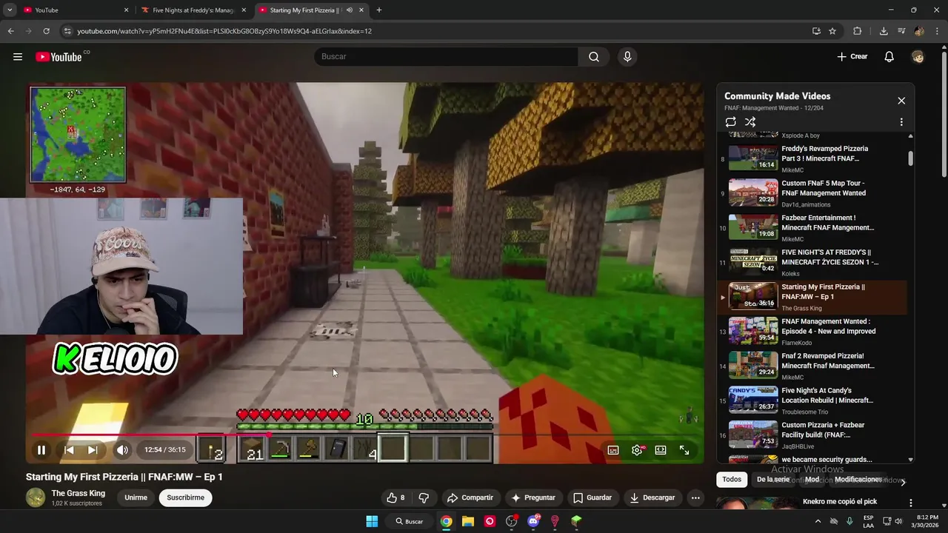Open Chrome downloads icon

(884, 31)
